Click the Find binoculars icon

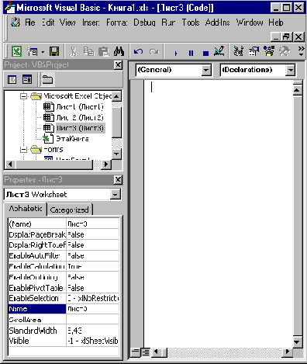click(x=119, y=51)
